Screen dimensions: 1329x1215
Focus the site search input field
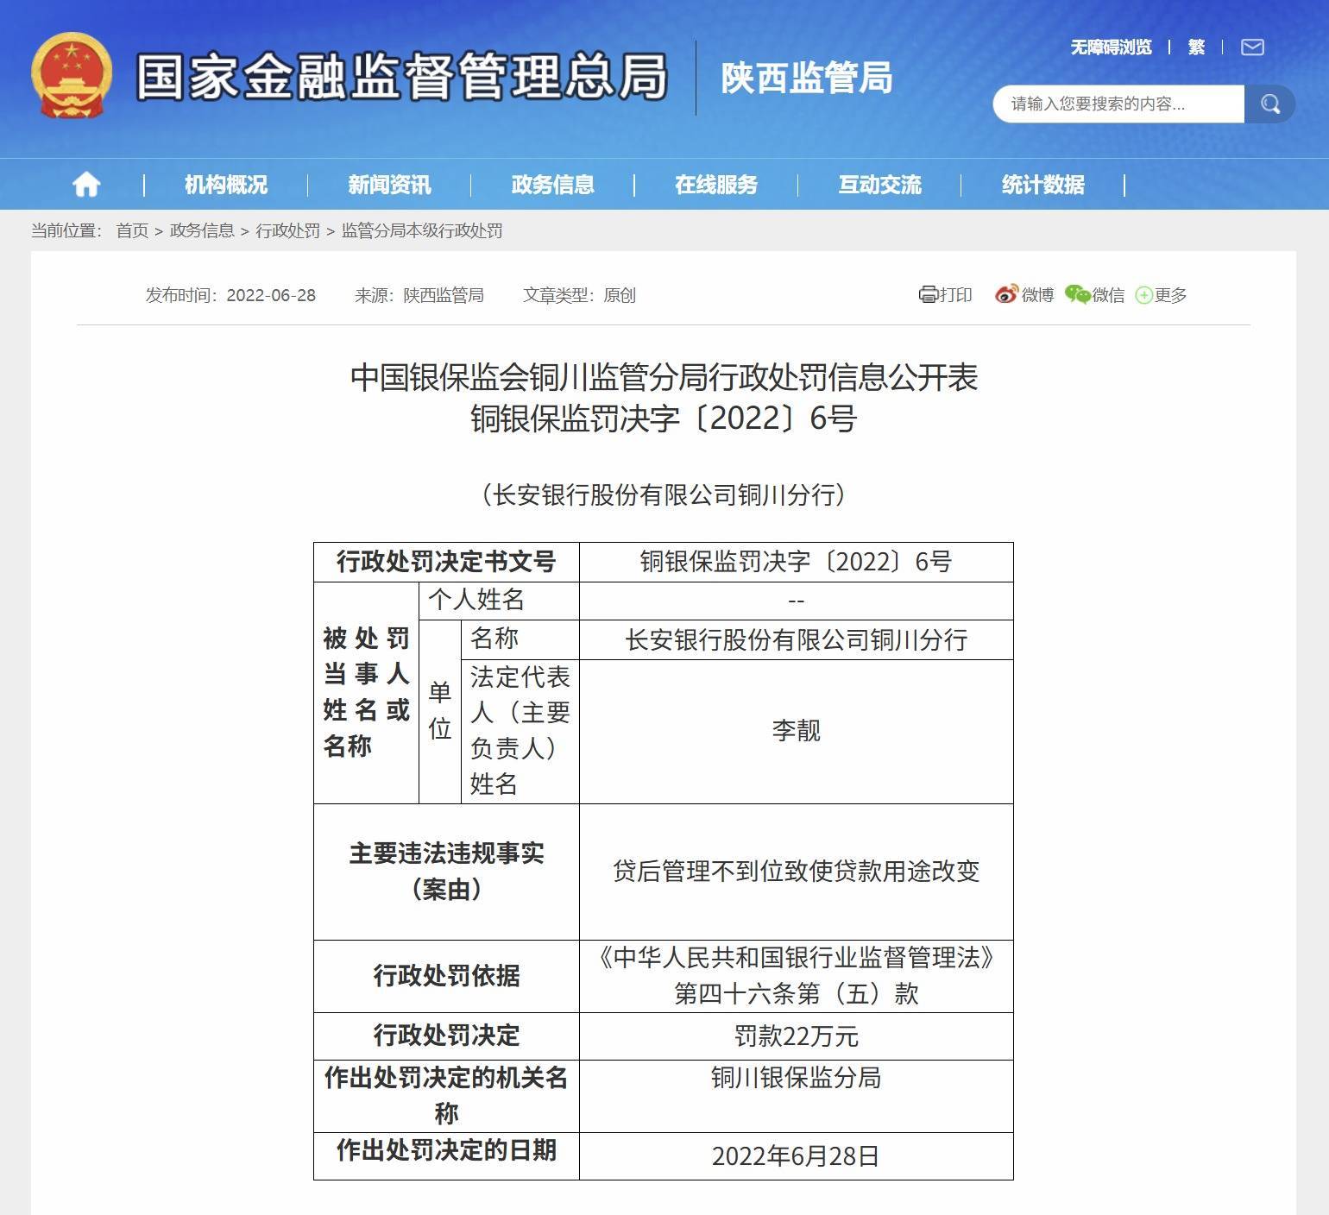pyautogui.click(x=1119, y=104)
